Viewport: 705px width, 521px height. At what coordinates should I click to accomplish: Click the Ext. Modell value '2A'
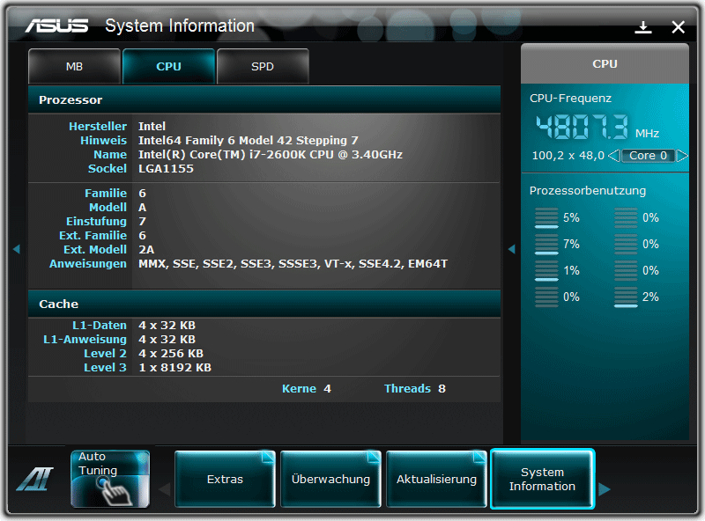click(x=146, y=250)
